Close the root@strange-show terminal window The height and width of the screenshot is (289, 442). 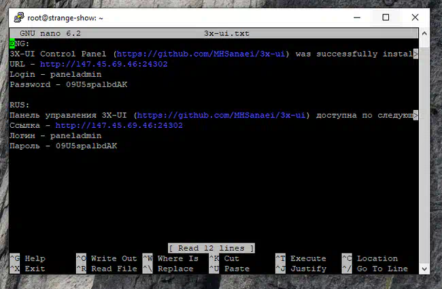pos(415,18)
